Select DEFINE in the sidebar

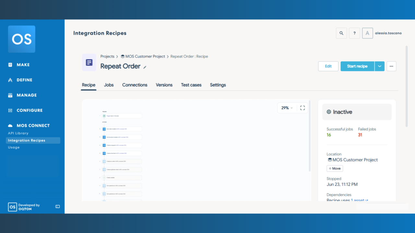(x=25, y=80)
